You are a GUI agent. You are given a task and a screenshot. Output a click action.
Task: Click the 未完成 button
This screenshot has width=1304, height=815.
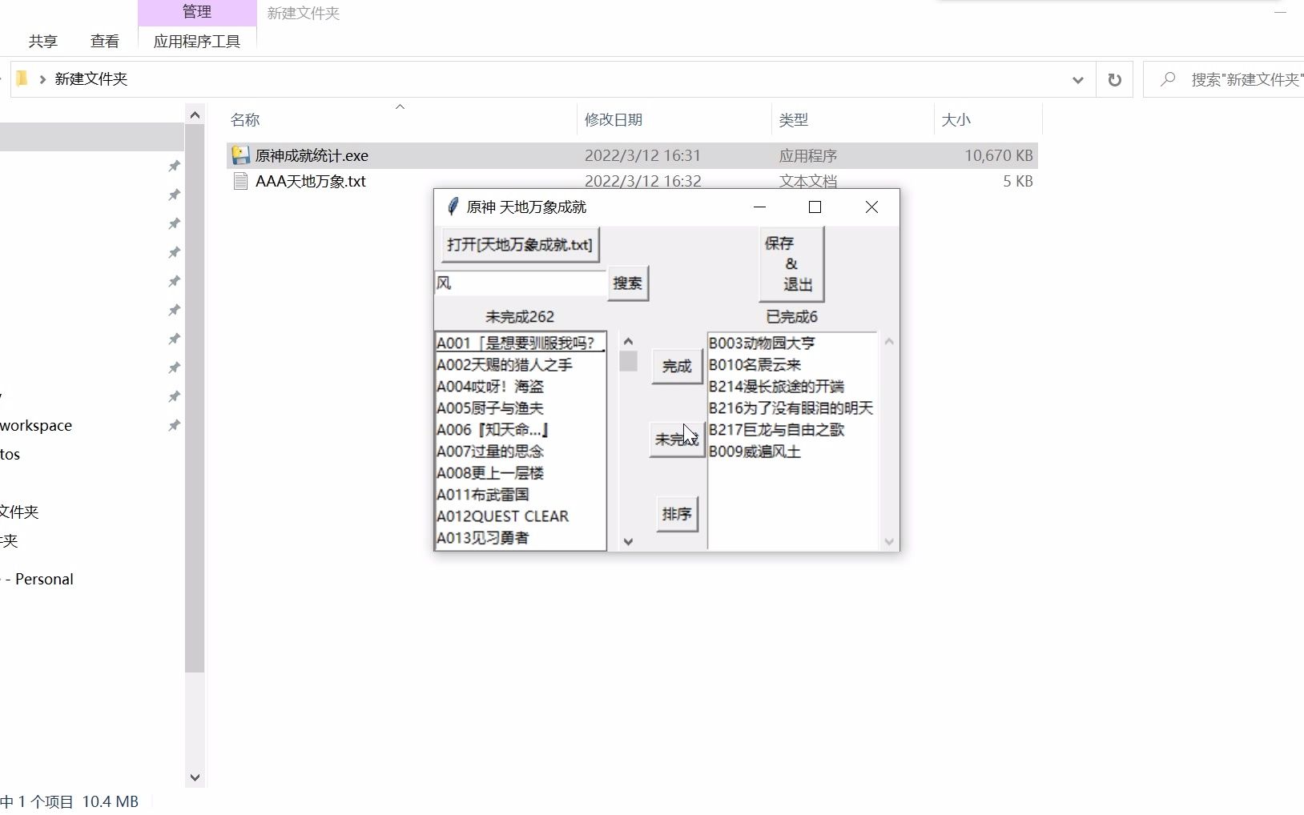[x=677, y=439]
